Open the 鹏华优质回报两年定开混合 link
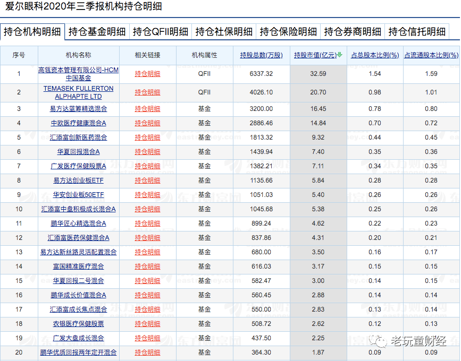Screen dimensions: 461x361 79,353
